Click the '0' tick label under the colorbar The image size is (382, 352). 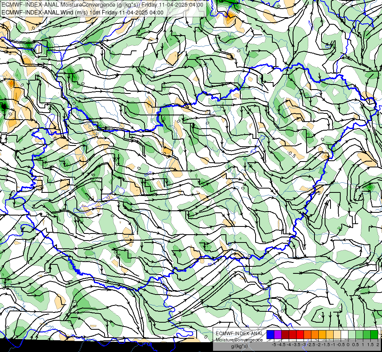click(348, 345)
